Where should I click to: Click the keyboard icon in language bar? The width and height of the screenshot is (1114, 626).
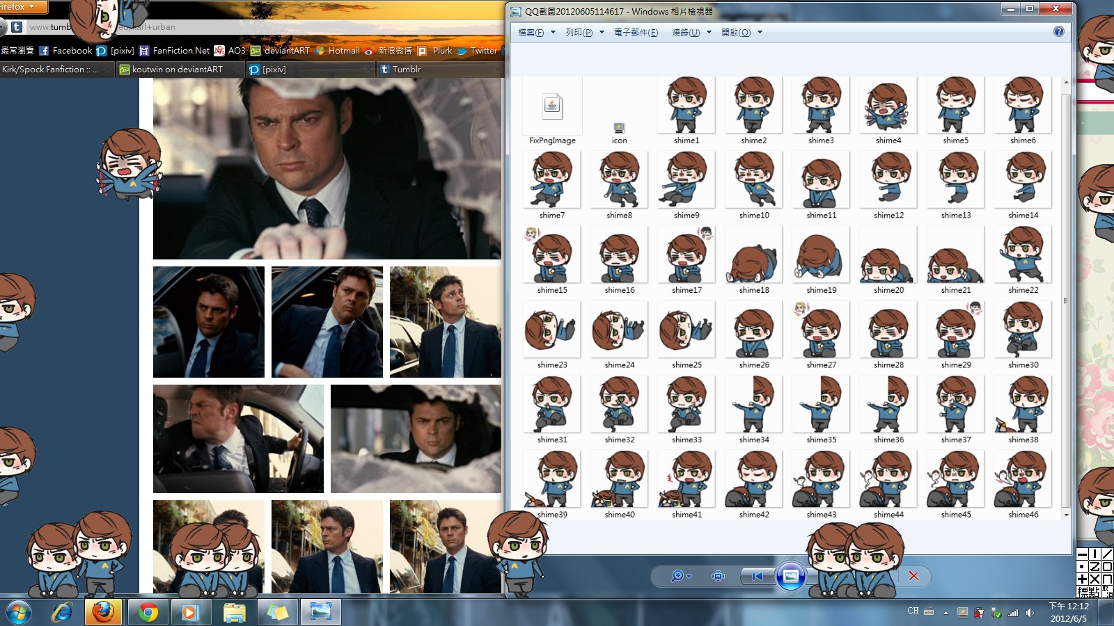[929, 611]
